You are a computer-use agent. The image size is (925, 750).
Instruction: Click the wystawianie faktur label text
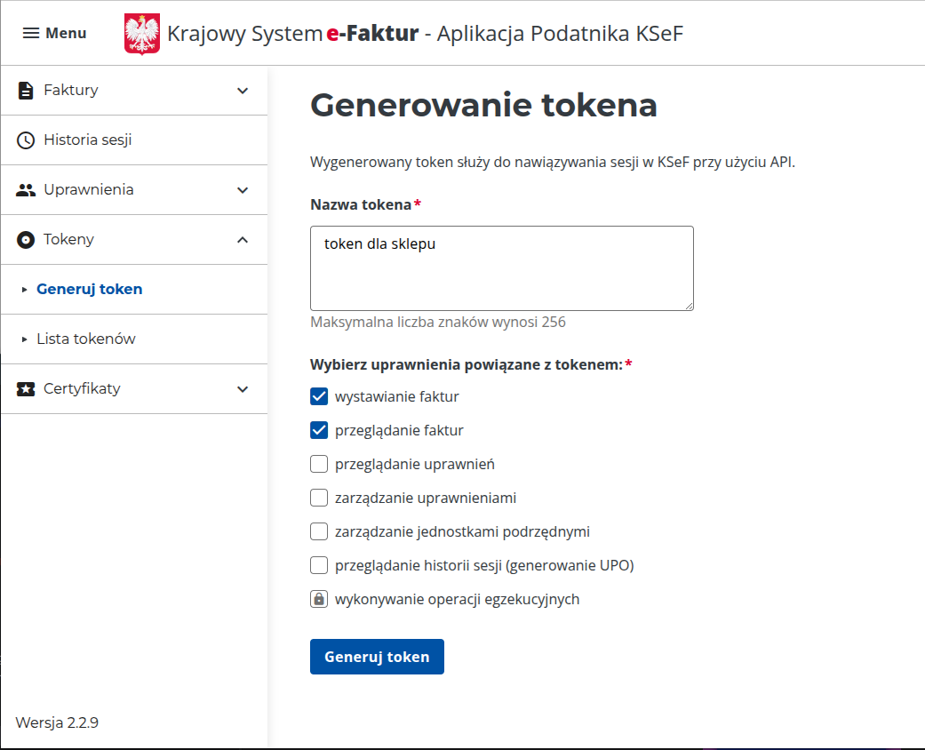click(x=397, y=396)
